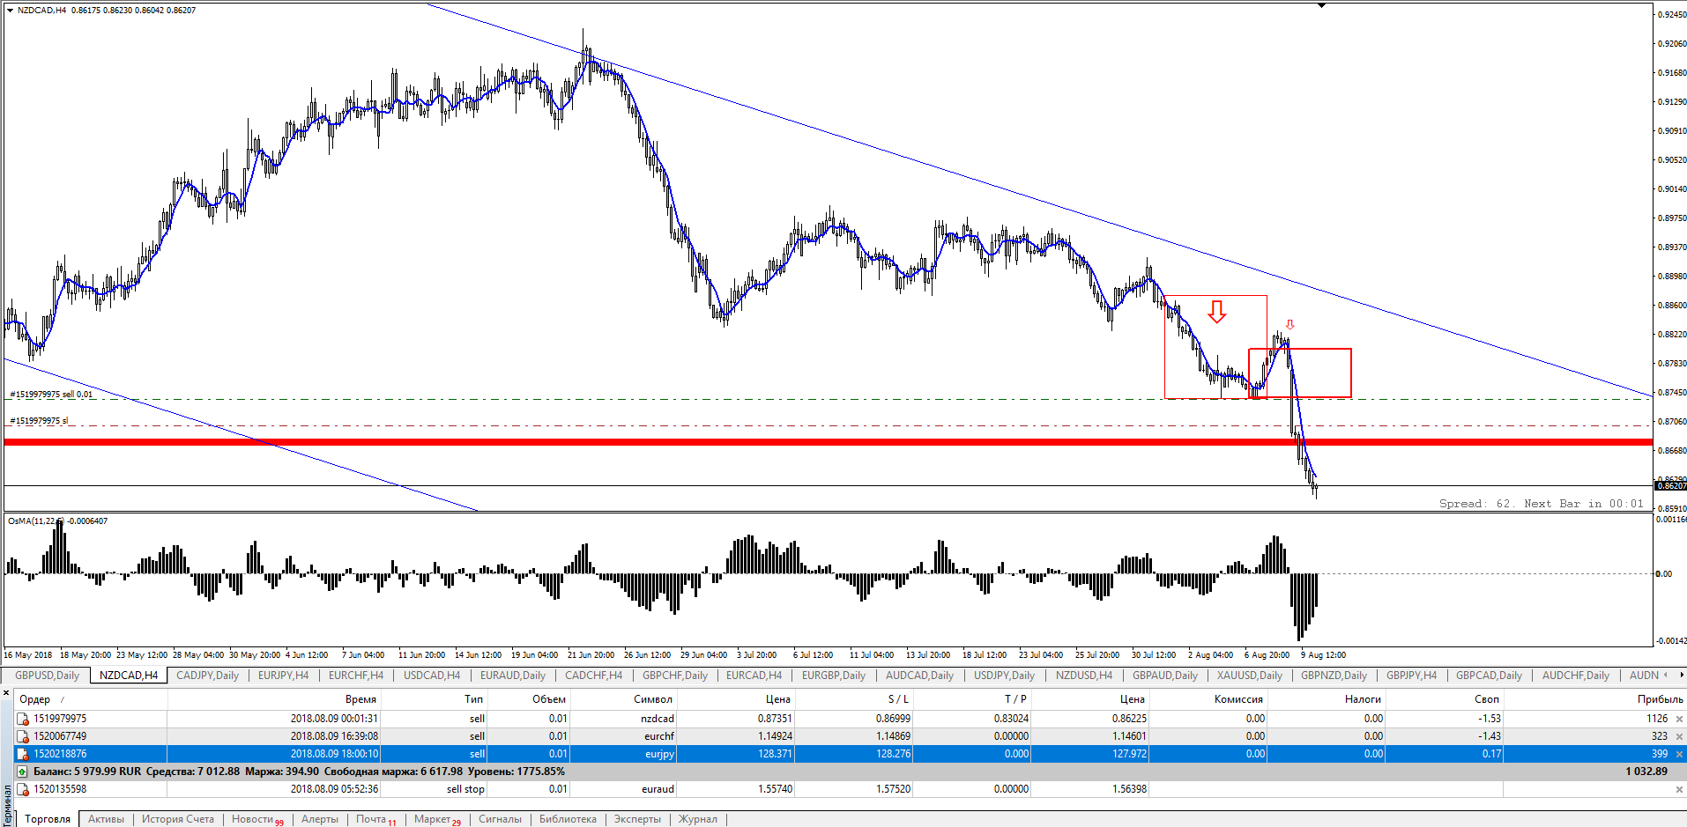
Task: Switch to CADCHF,H4 chart tab
Action: (593, 676)
